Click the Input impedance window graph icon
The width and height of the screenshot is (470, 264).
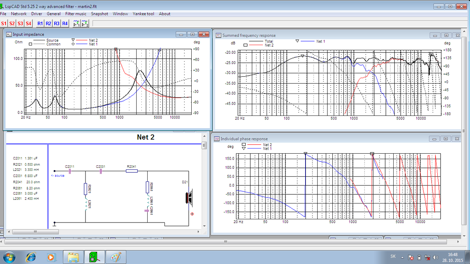[9, 34]
